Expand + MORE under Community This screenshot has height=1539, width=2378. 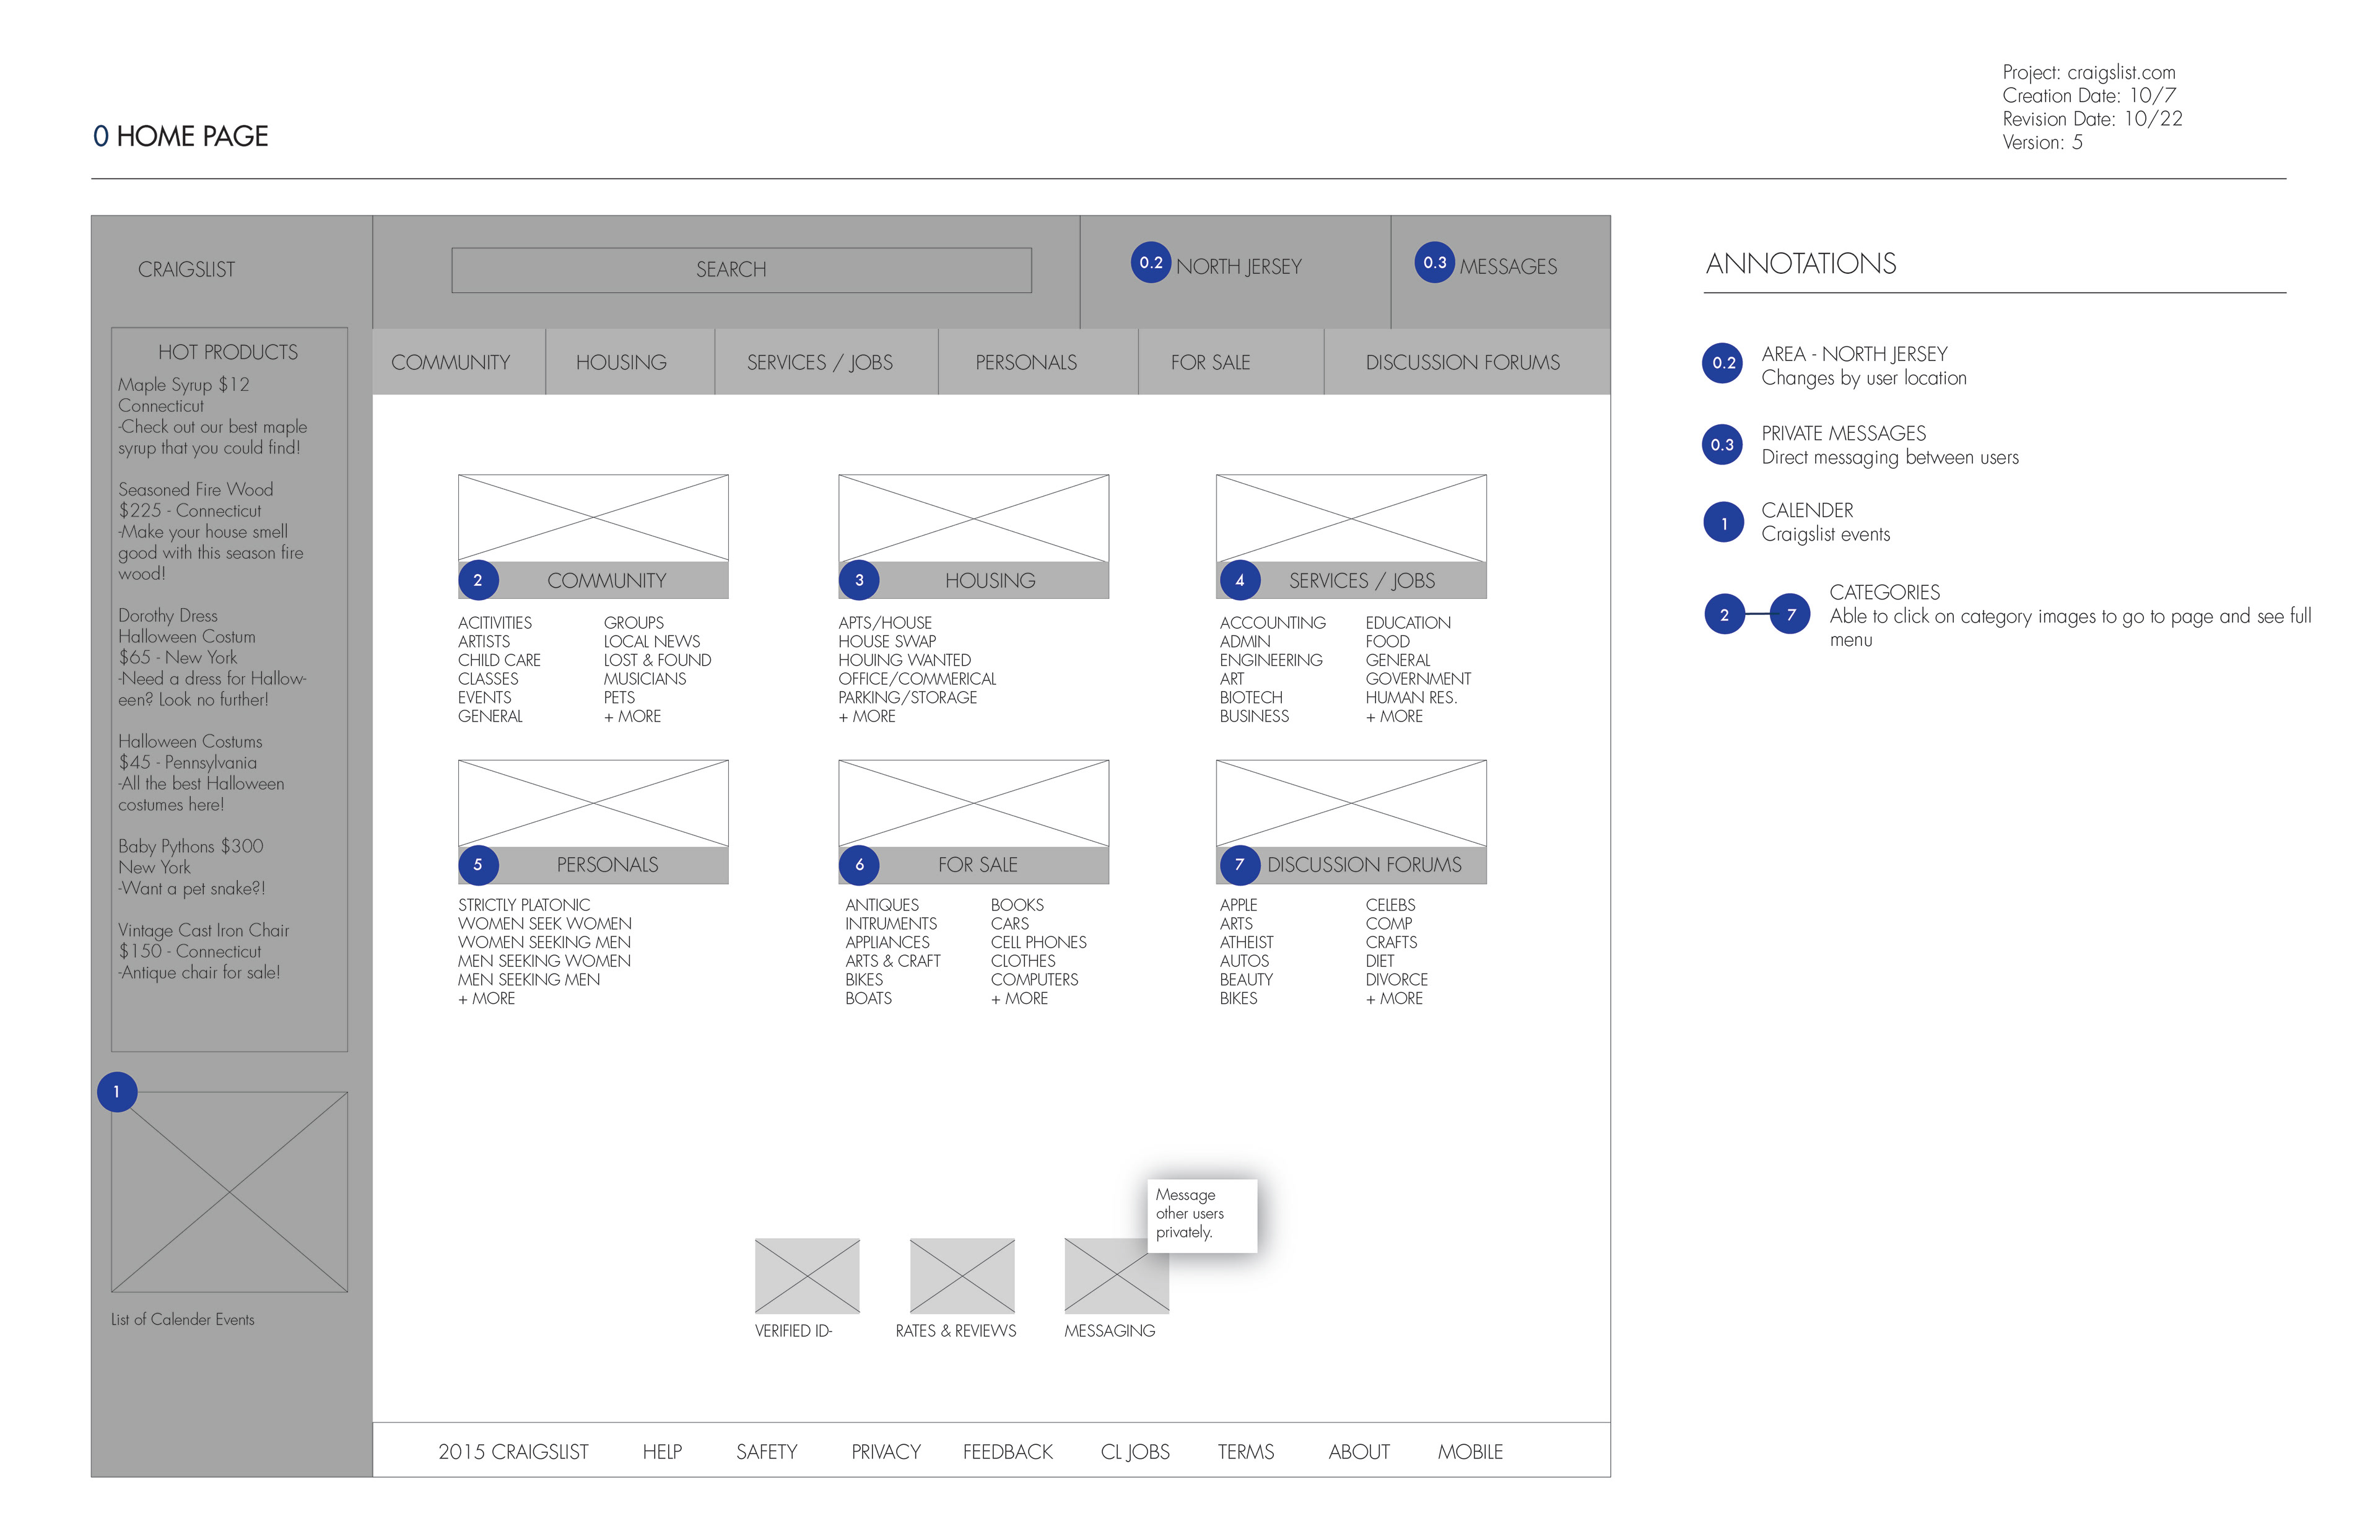632,717
